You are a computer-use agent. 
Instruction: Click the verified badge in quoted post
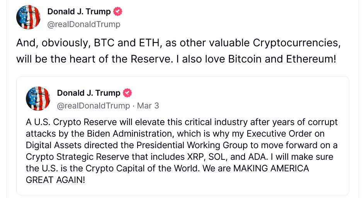[x=127, y=93]
